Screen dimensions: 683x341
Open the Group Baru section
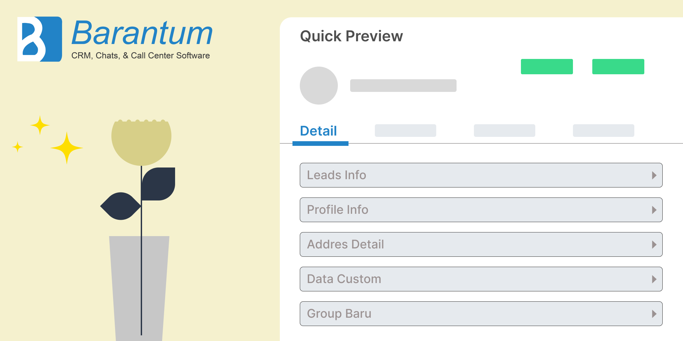481,314
